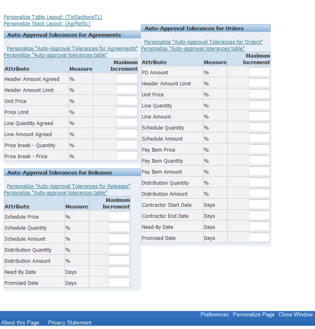
Task: Open the About this Page link
Action: (x=20, y=322)
